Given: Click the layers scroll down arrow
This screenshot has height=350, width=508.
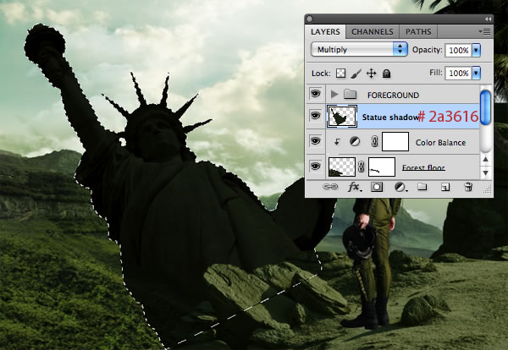Looking at the screenshot, I should [x=485, y=172].
